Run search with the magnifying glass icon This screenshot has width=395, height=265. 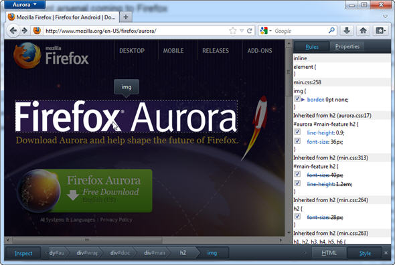point(332,31)
